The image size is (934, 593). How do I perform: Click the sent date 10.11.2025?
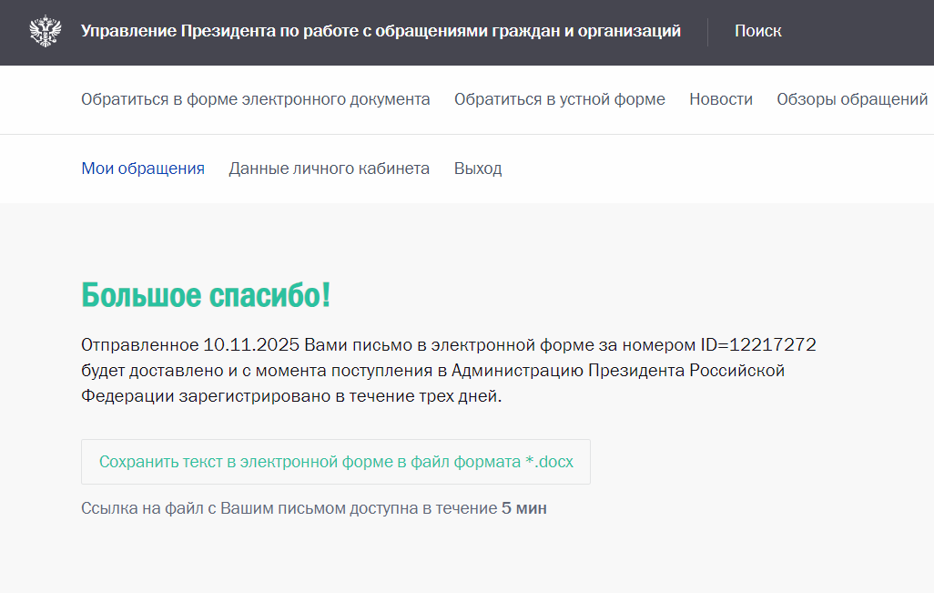click(251, 345)
